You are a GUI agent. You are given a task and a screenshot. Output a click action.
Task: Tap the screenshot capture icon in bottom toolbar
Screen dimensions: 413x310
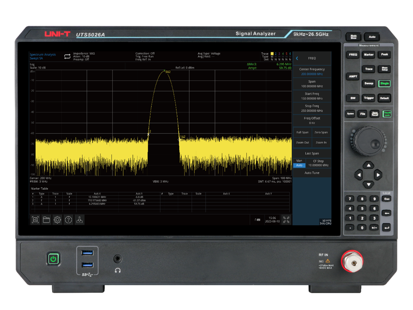35,220
